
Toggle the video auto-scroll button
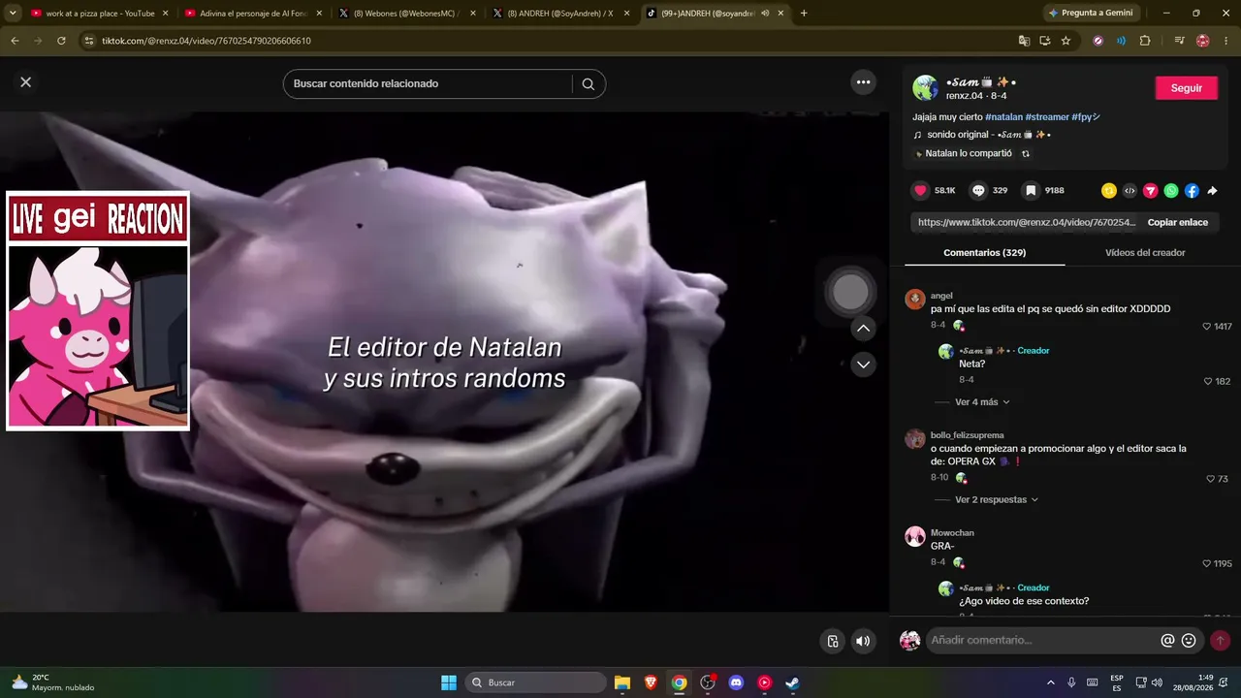[x=832, y=641]
